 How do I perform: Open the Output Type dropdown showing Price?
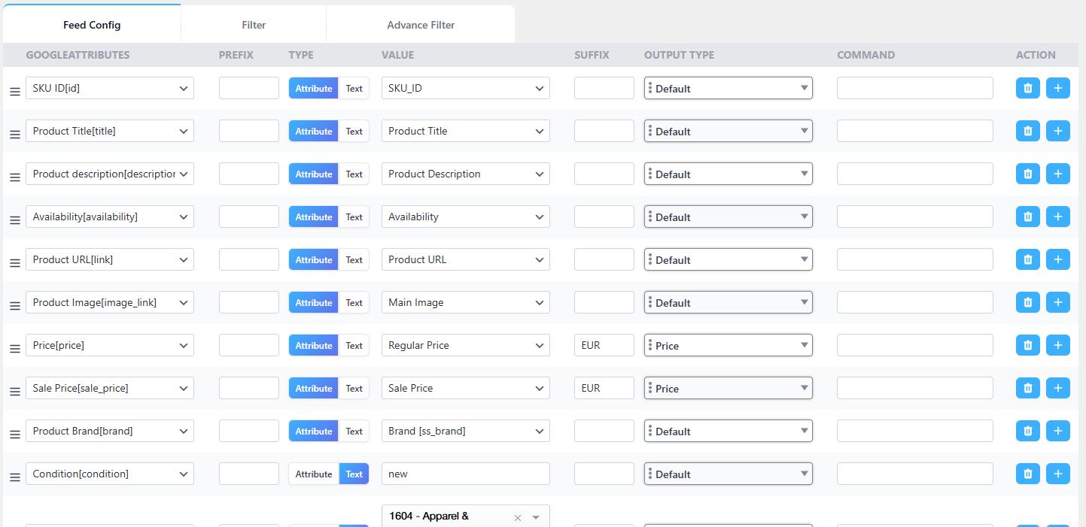click(x=728, y=344)
